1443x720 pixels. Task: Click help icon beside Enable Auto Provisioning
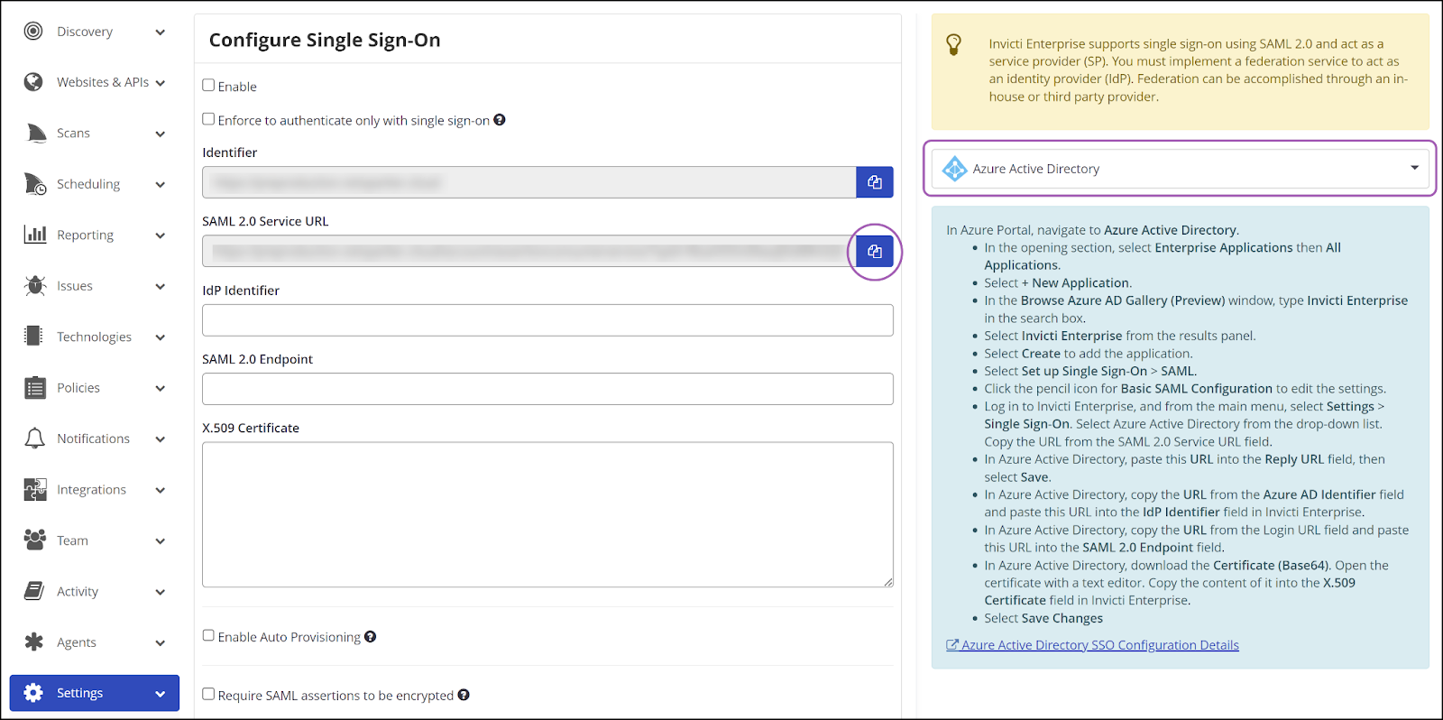370,637
